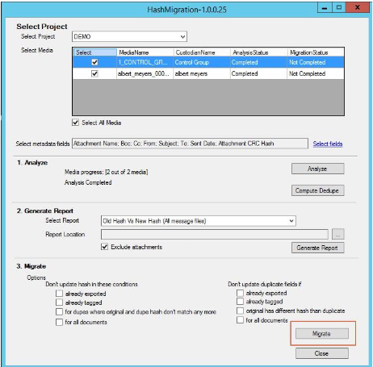Viewport: 373px width, 367px height.
Task: Toggle the Exclude attachments checkbox
Action: [104, 247]
